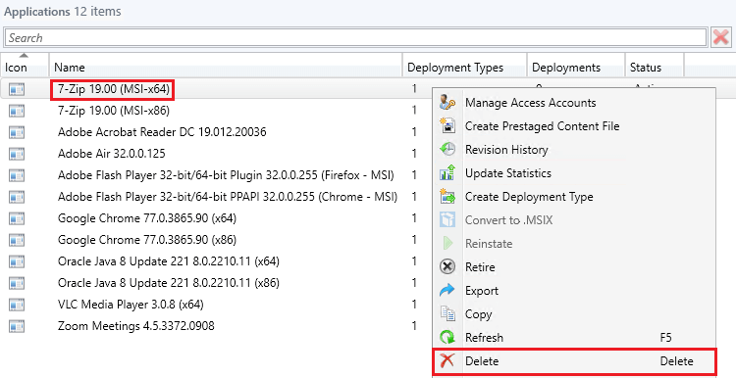Sort by the Name column header
736x378 pixels.
226,66
